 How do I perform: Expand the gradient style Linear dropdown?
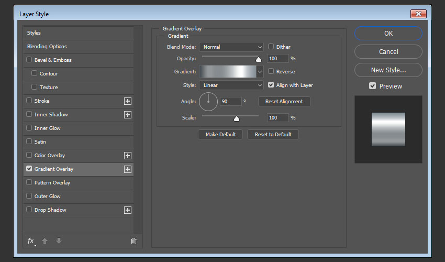point(231,85)
